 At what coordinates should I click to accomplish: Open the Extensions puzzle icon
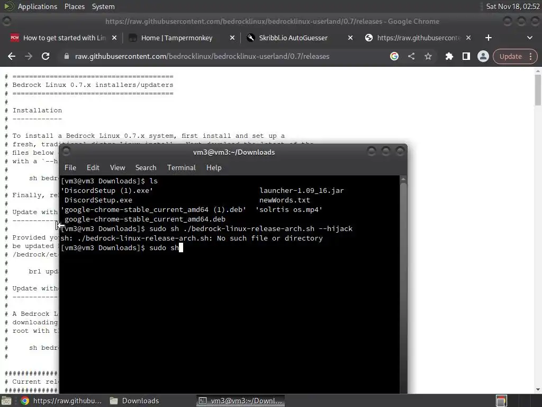(449, 56)
